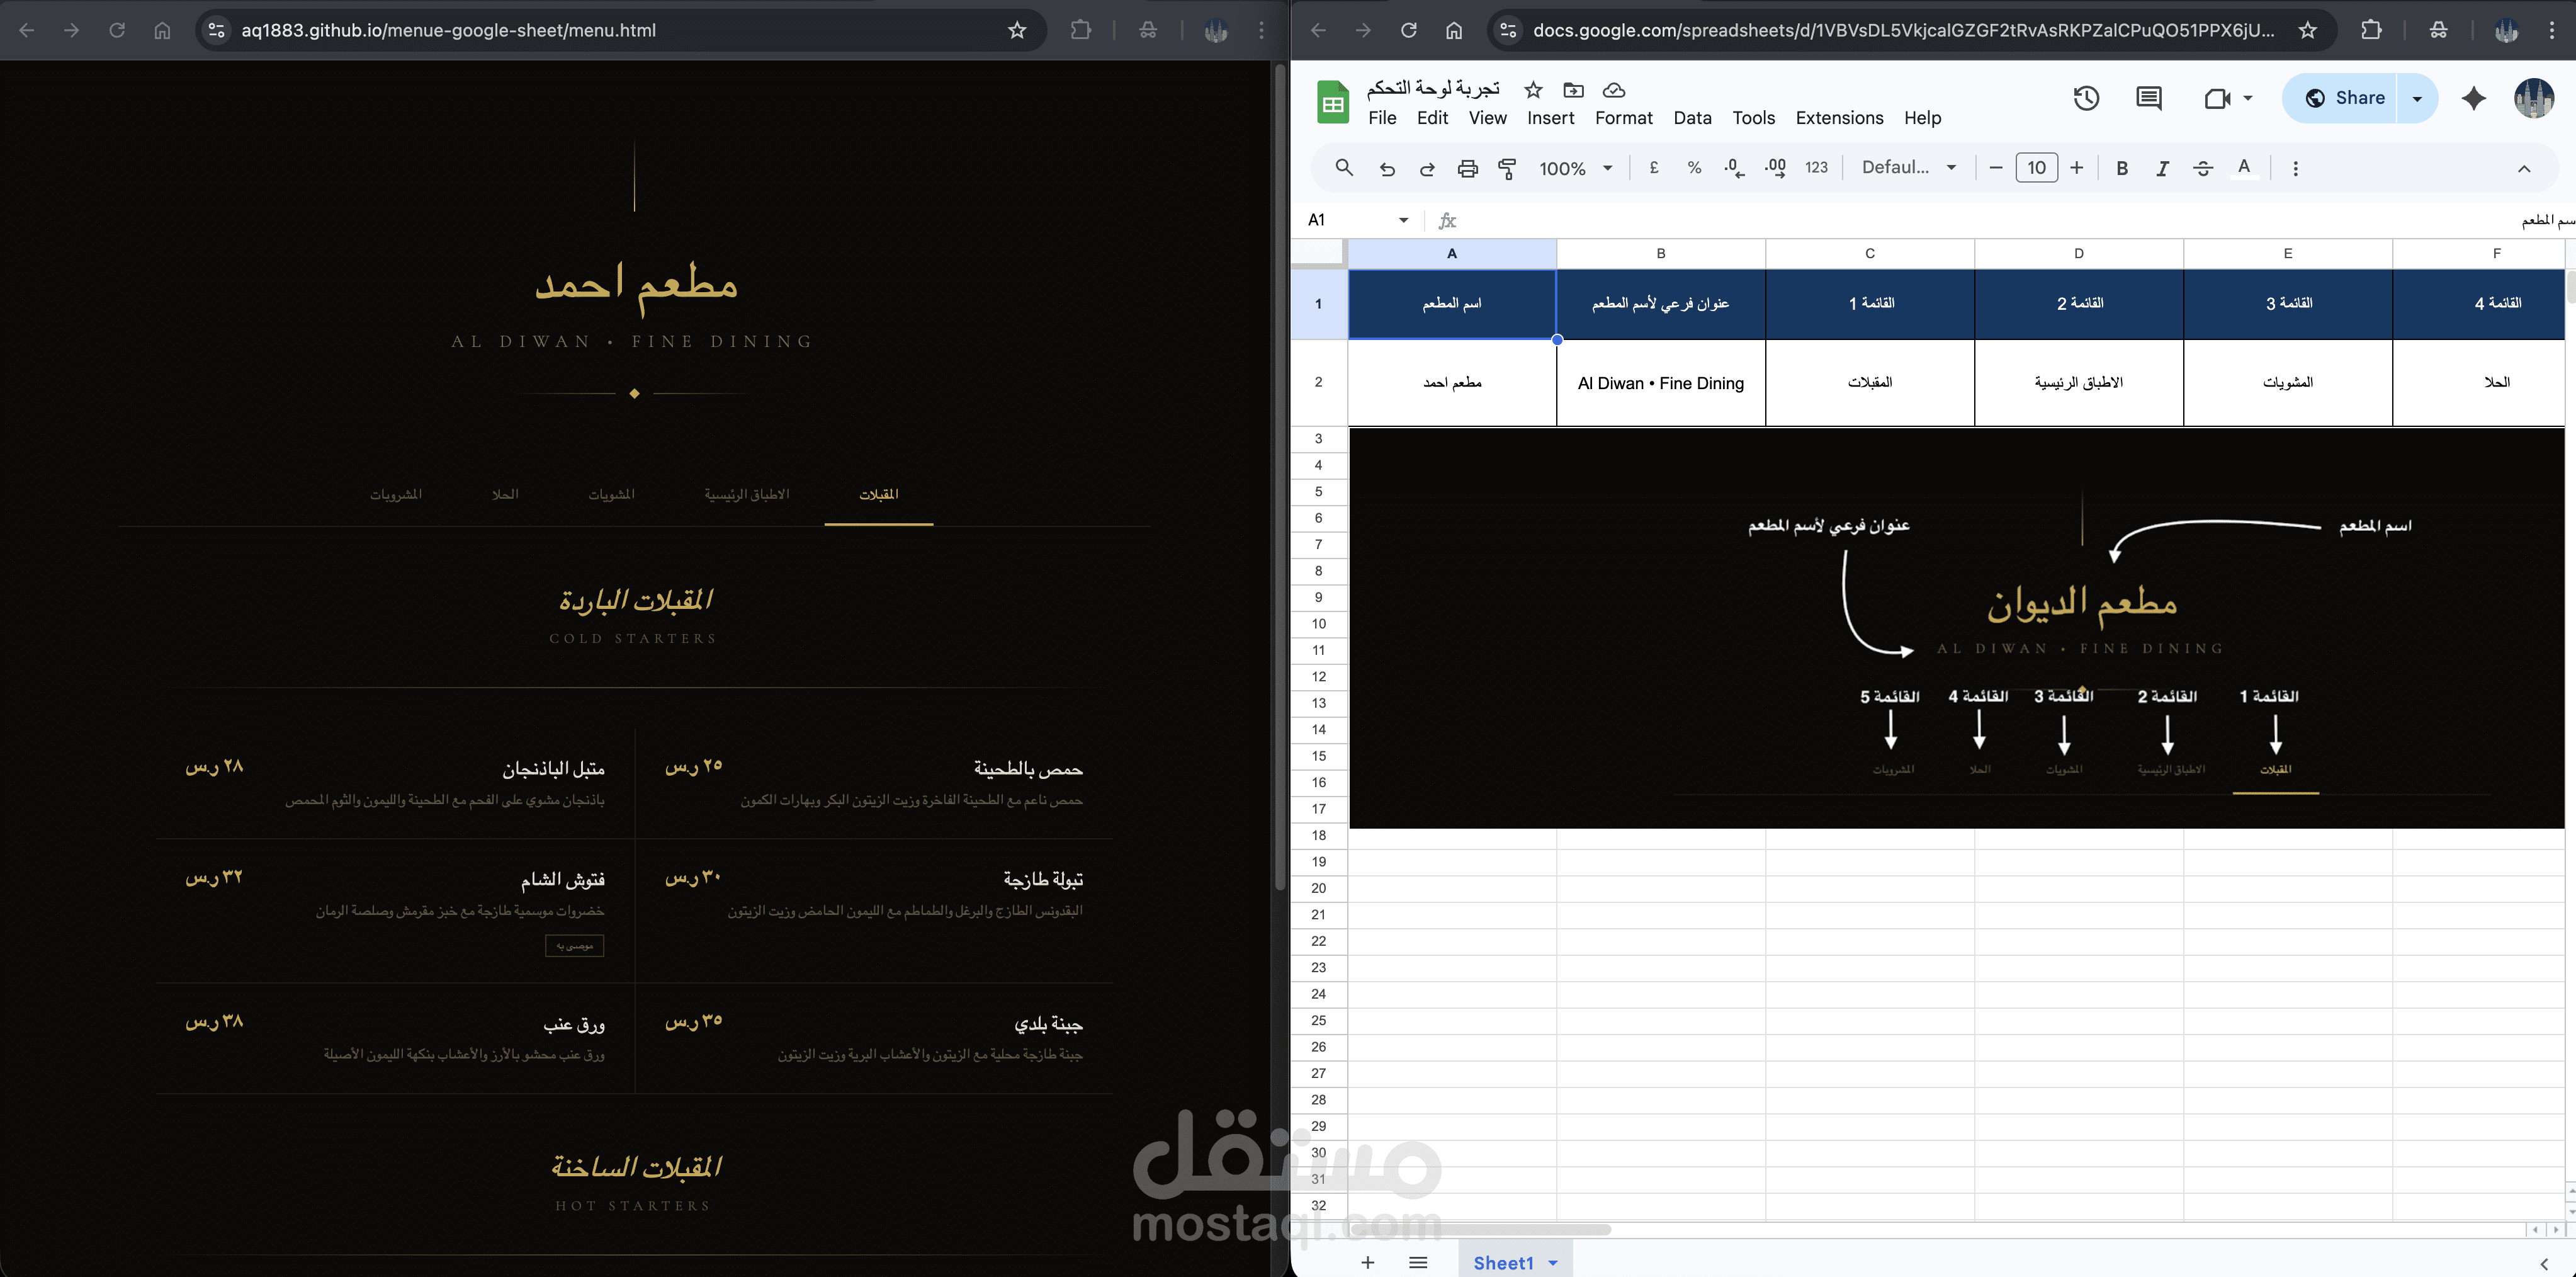
Task: Open more toolbar options menu
Action: [x=2295, y=168]
